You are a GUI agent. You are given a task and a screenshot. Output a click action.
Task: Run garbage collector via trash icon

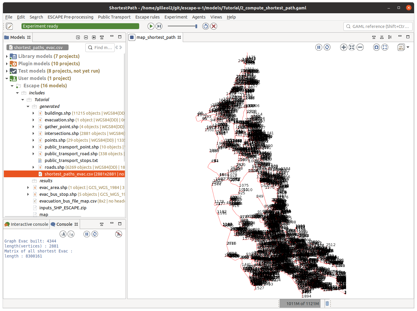[327, 303]
